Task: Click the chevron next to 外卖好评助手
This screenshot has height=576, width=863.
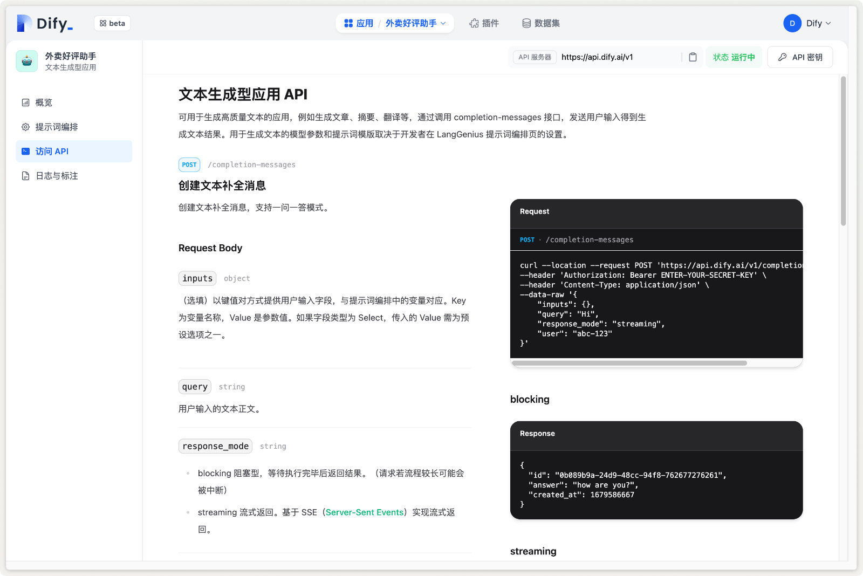Action: 443,23
